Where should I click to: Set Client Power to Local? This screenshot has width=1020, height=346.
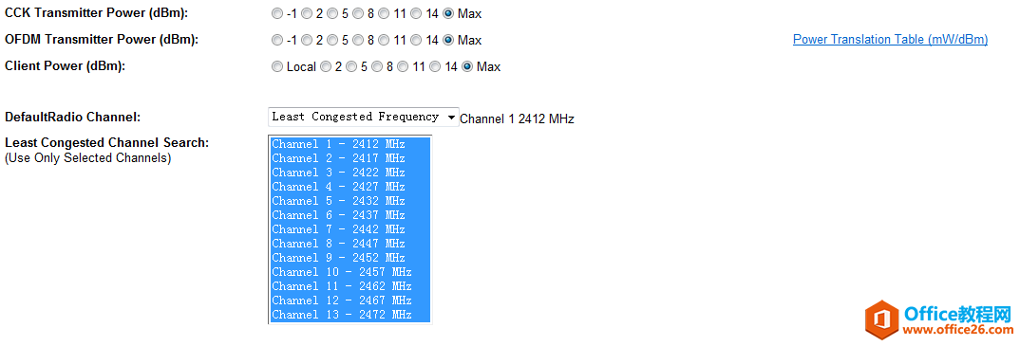(x=277, y=66)
